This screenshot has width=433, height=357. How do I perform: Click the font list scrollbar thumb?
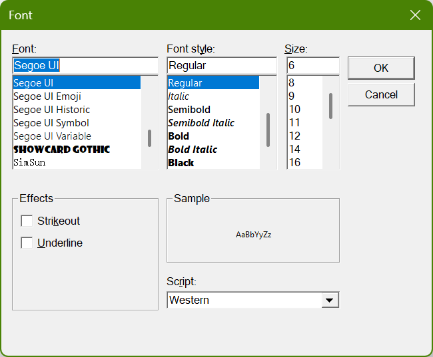pos(149,138)
